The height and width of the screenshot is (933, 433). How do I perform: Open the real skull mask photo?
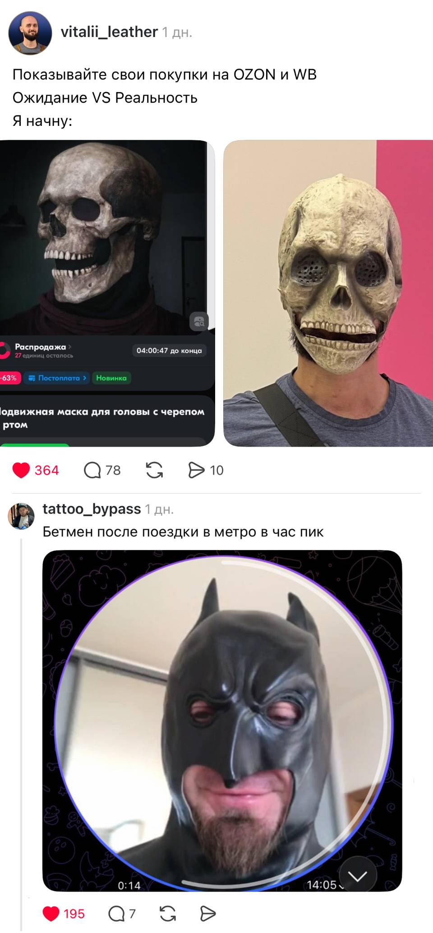pyautogui.click(x=328, y=293)
